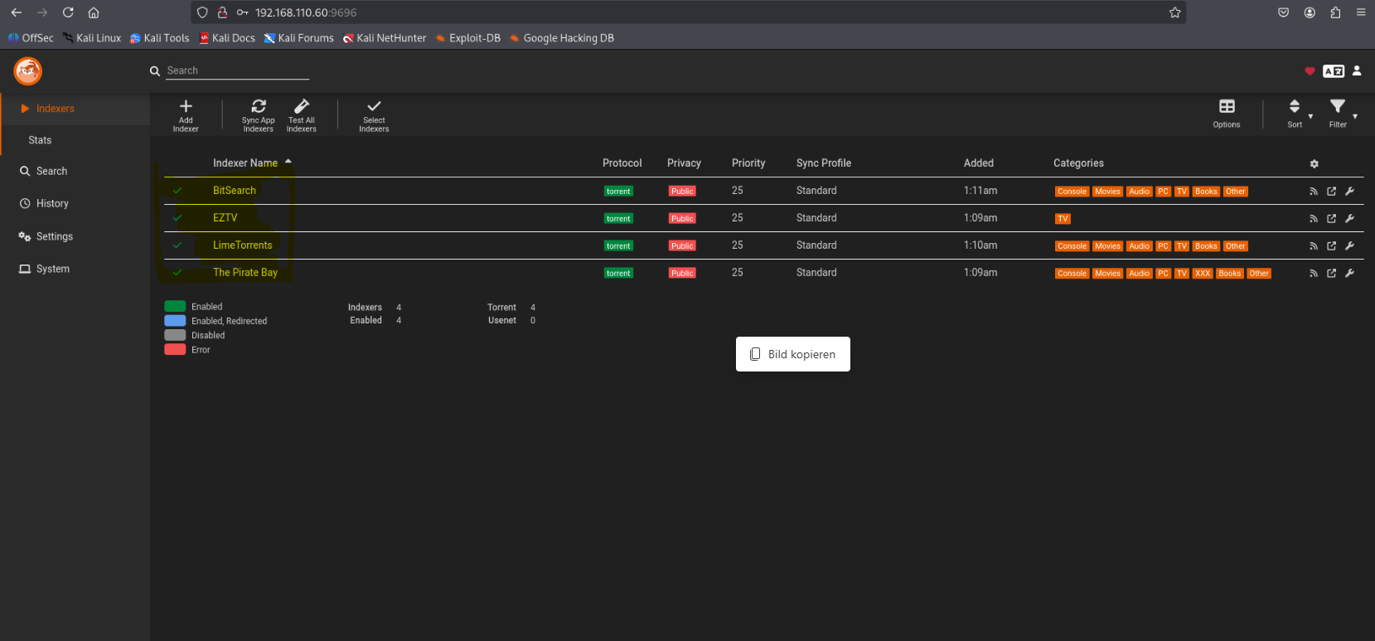Click the Bild kopieren button

pyautogui.click(x=793, y=354)
